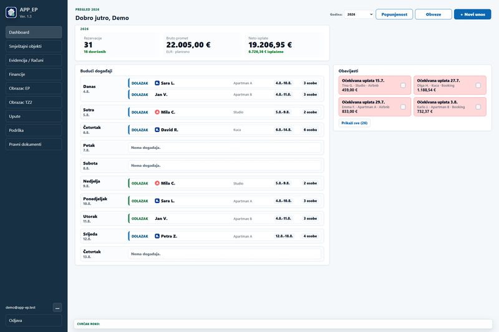Open Smještajni objekti in the sidebar
499x332 pixels.
pyautogui.click(x=34, y=46)
